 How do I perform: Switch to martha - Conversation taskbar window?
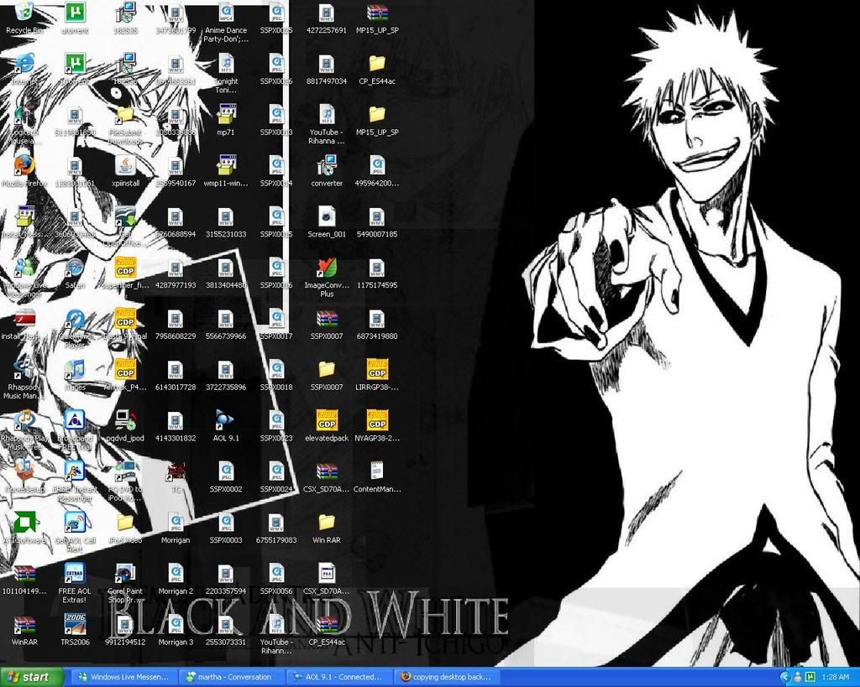[x=233, y=677]
